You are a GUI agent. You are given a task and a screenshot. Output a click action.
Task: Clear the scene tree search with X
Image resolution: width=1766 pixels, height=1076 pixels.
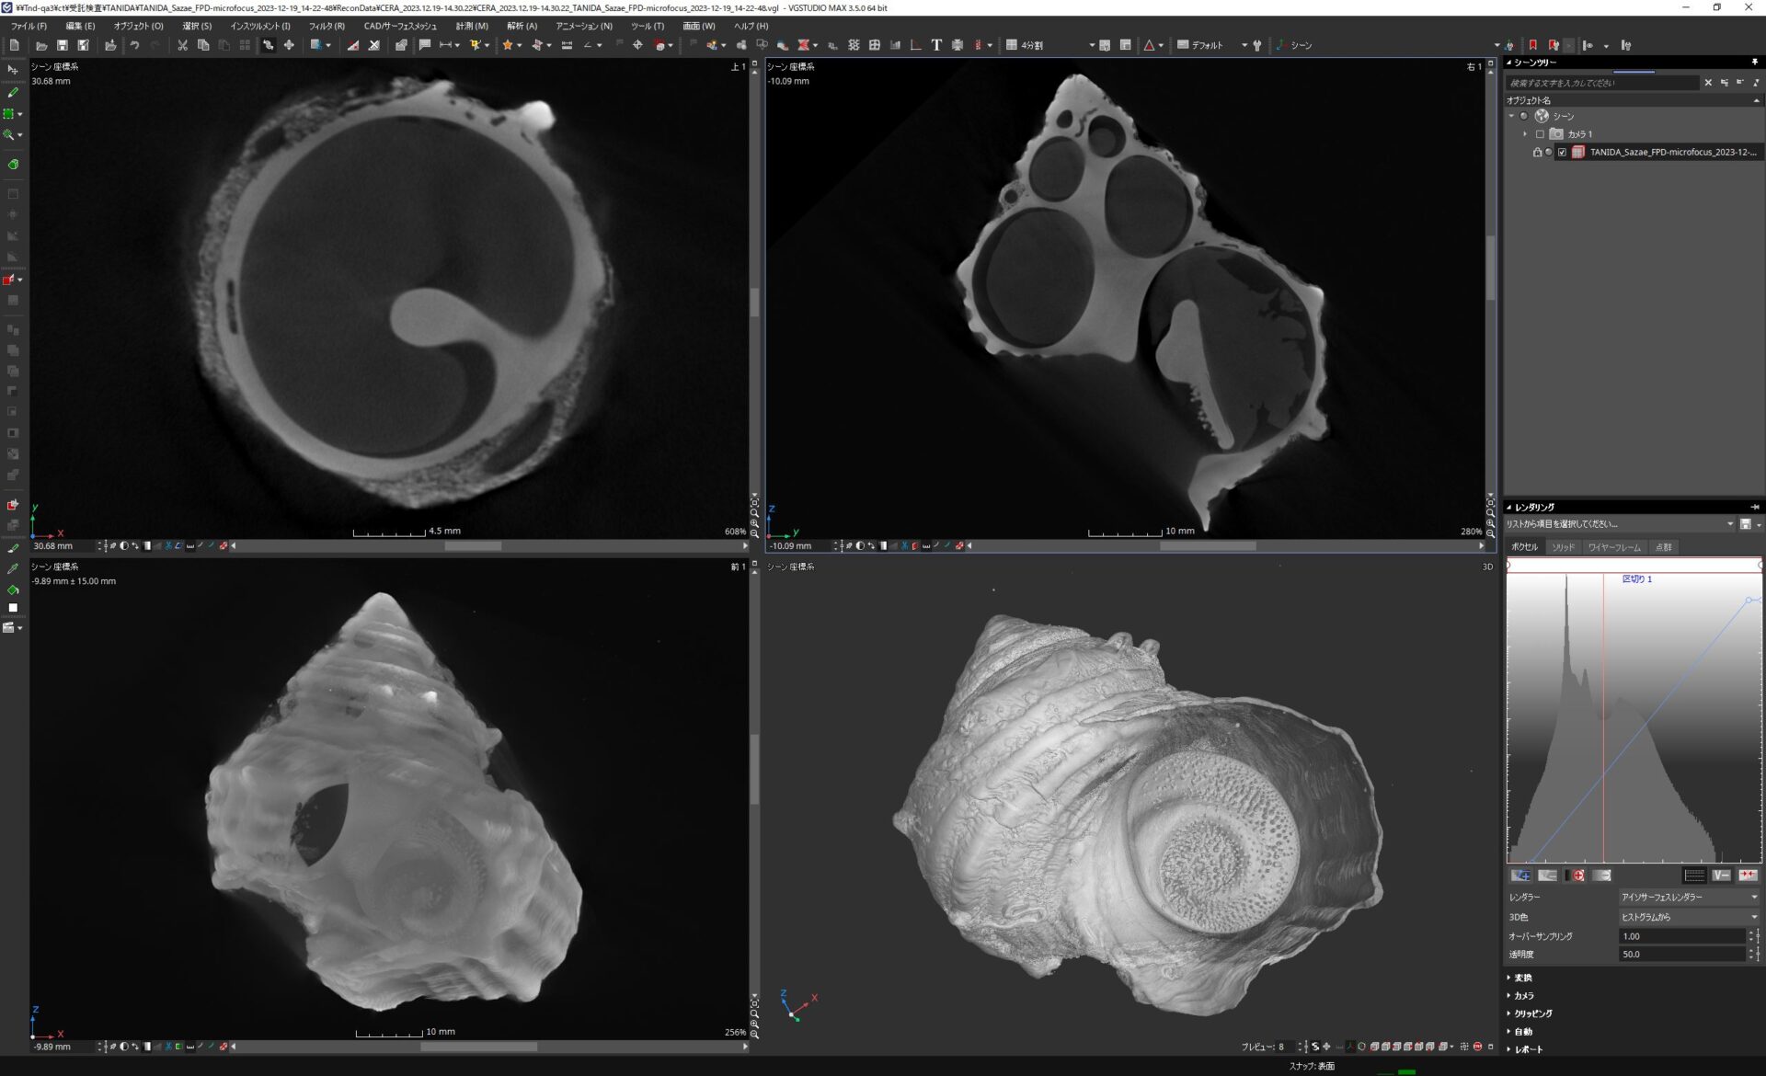click(1708, 83)
